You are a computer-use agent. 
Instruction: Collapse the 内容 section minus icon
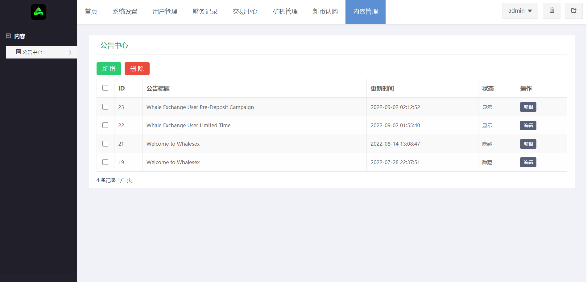(8, 36)
